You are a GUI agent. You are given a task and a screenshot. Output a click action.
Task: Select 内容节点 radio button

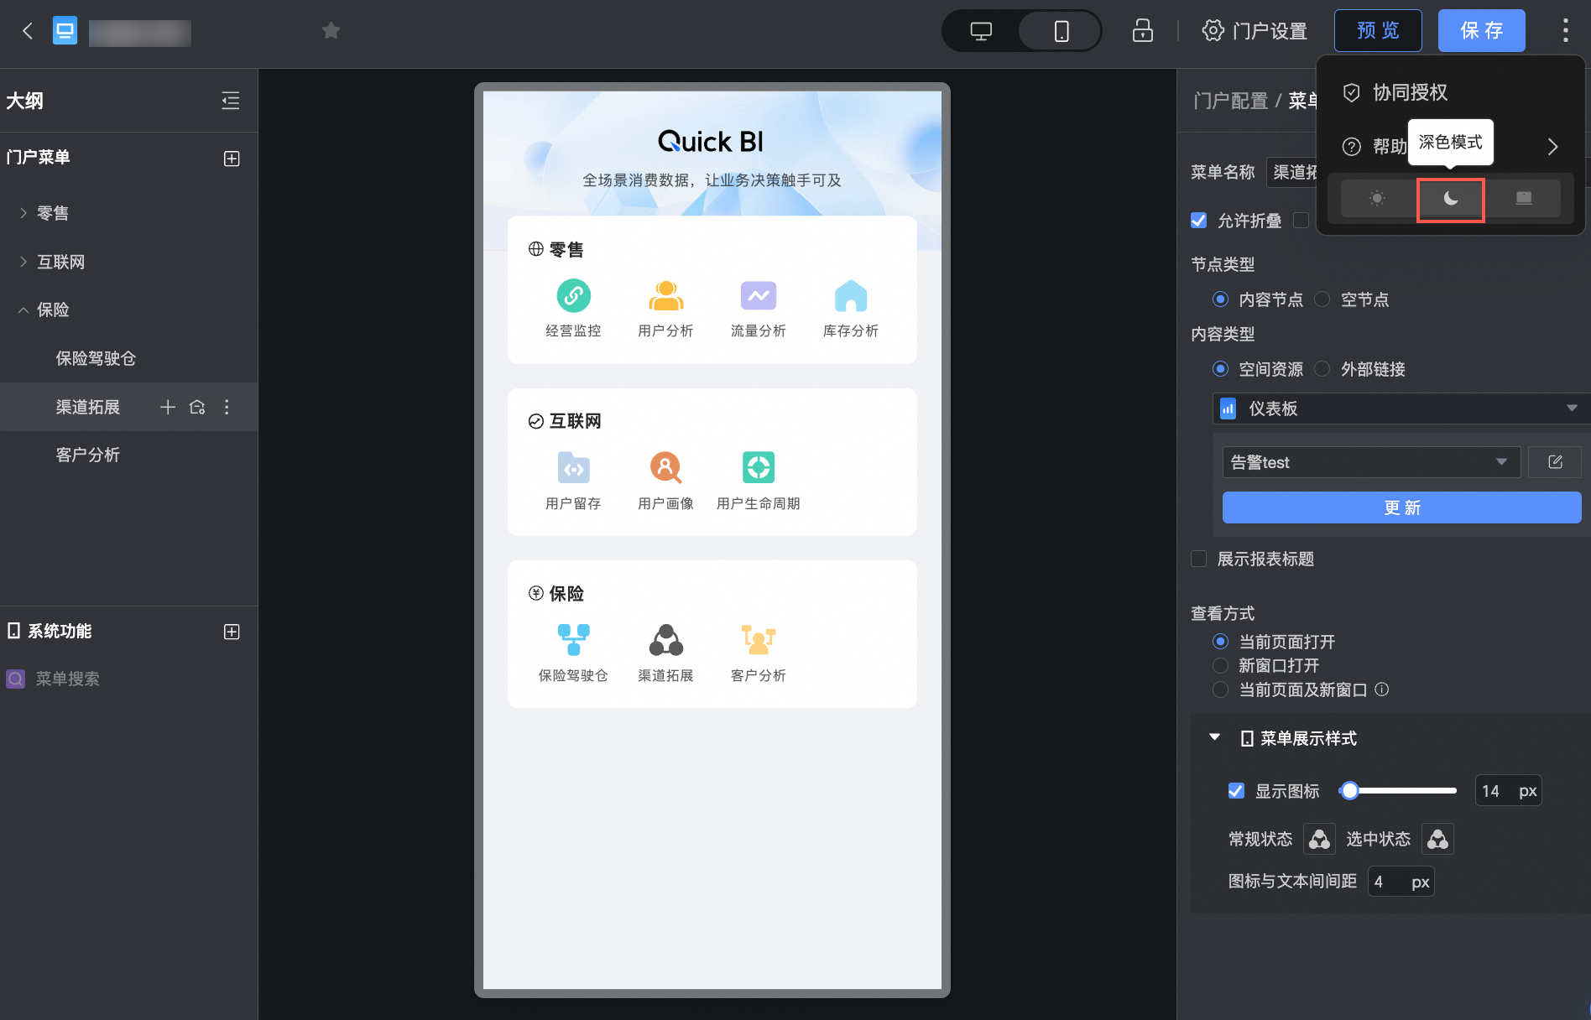tap(1221, 299)
